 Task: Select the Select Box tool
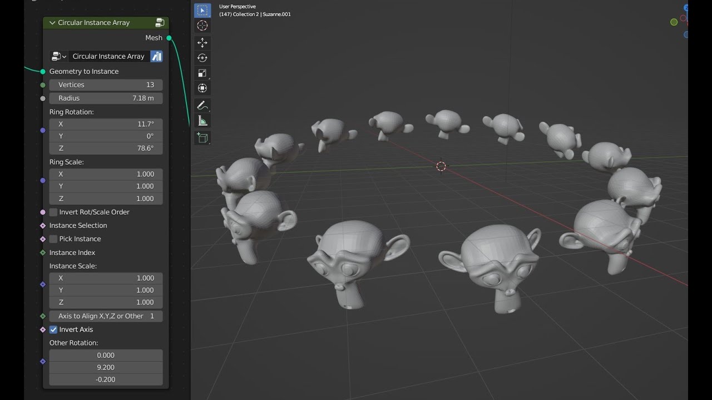point(202,10)
